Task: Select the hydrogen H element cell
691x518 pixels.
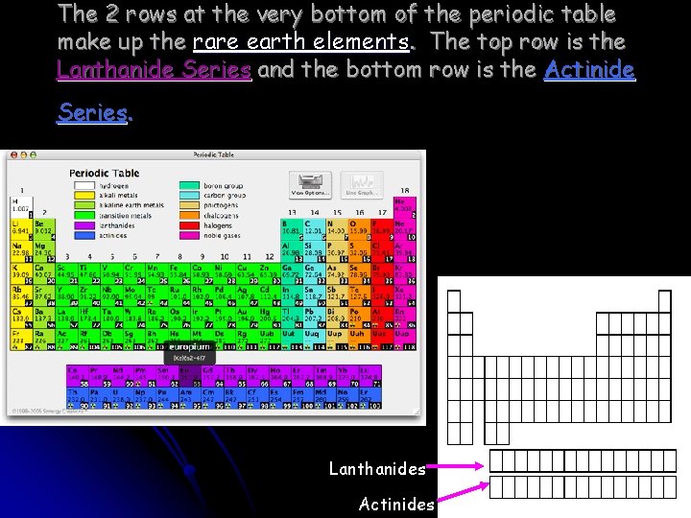Action: click(x=21, y=207)
